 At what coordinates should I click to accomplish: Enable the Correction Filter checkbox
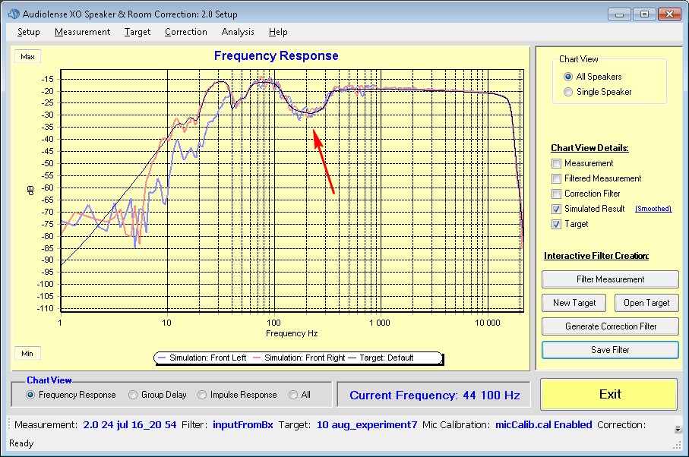(x=556, y=194)
